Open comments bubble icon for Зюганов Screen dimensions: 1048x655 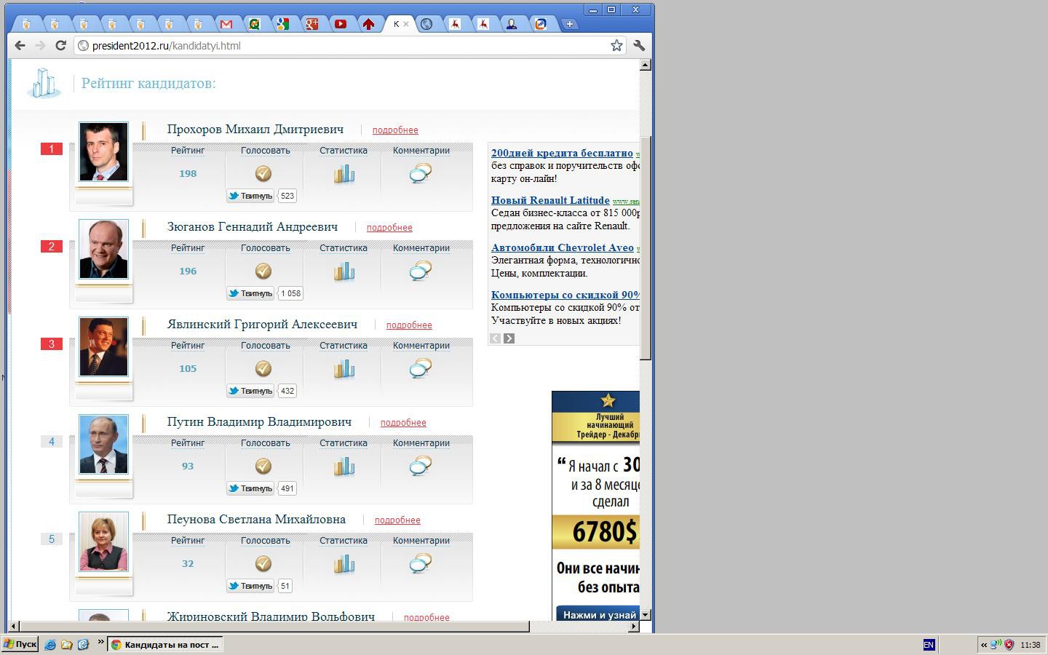[x=421, y=271]
